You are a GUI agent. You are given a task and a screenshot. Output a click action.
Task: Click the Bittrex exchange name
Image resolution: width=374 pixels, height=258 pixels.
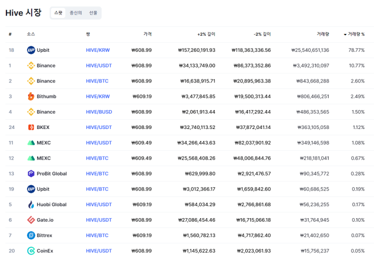[45, 235]
